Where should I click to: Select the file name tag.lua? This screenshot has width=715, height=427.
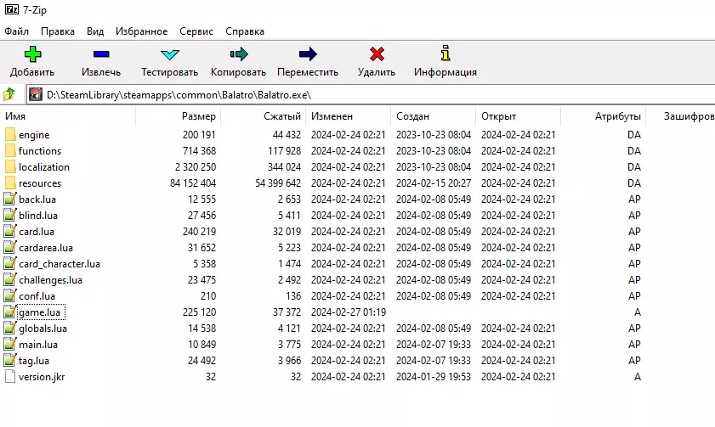coord(34,361)
